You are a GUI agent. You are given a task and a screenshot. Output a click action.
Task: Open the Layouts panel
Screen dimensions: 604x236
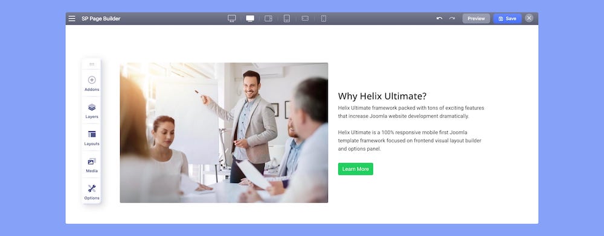[x=92, y=138]
